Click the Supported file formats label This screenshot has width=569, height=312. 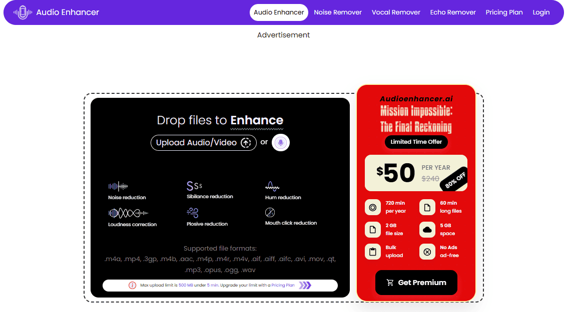point(220,248)
